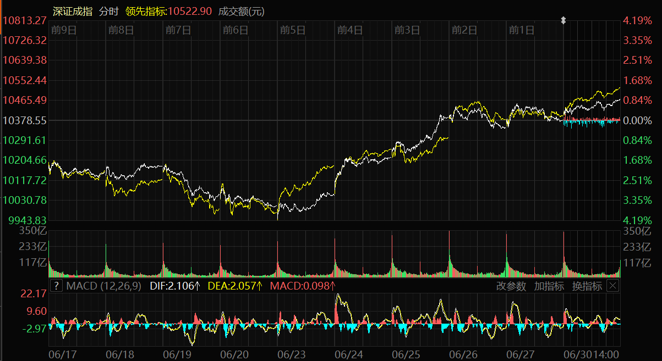Select the 前1日 day header
The image size is (662, 361).
coord(521,30)
